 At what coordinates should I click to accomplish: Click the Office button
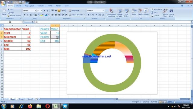pos(3,3)
